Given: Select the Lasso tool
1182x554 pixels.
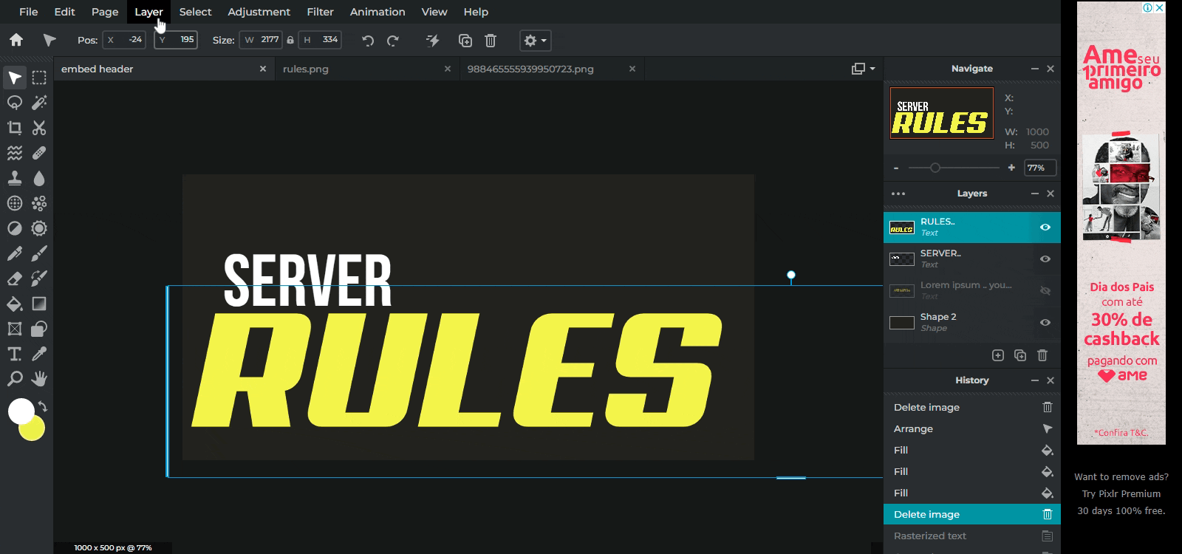Looking at the screenshot, I should click(x=15, y=103).
